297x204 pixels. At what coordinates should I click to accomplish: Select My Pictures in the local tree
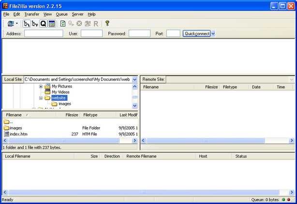(x=62, y=86)
